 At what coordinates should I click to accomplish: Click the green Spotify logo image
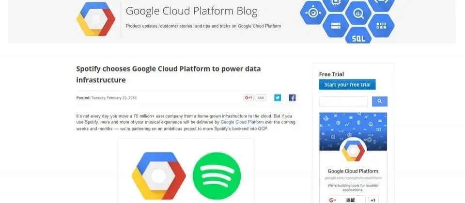click(217, 175)
